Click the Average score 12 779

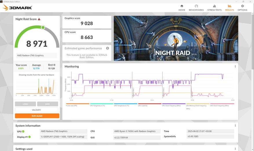[36, 68]
